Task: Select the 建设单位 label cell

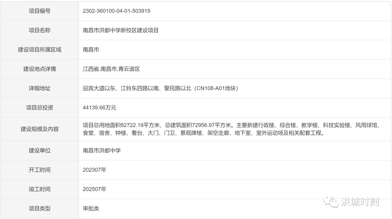Action: coord(40,150)
